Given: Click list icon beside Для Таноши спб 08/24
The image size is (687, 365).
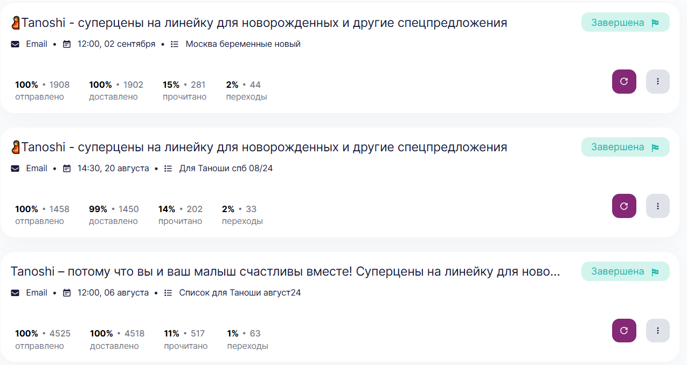Looking at the screenshot, I should click(168, 169).
